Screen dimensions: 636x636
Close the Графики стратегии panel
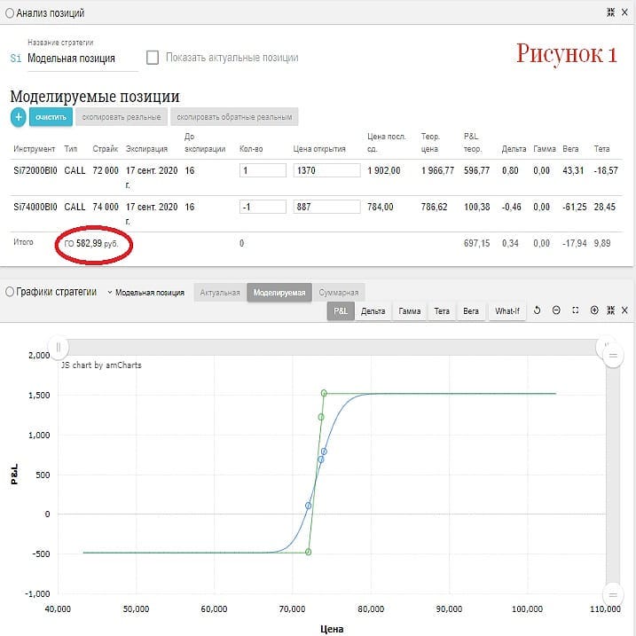[x=624, y=310]
